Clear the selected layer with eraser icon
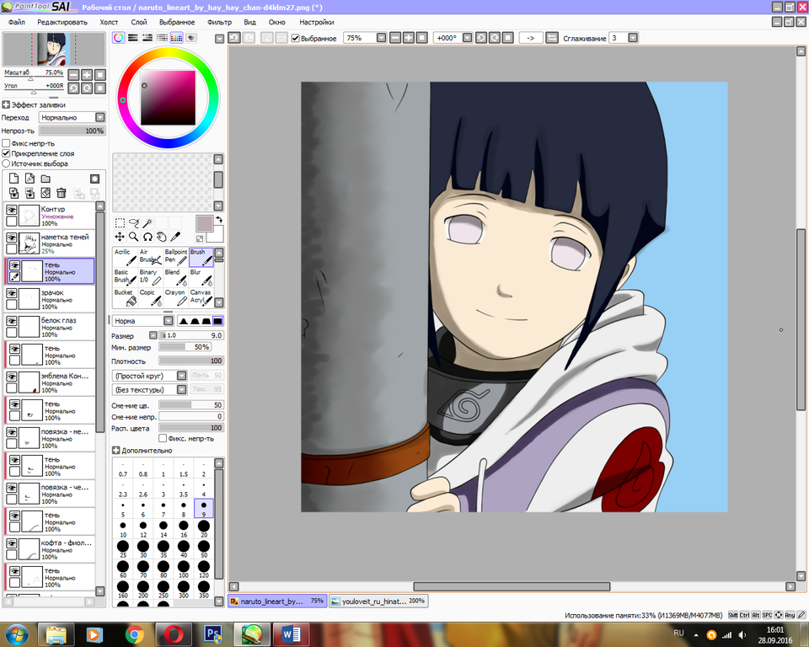The image size is (809, 647). tap(46, 193)
